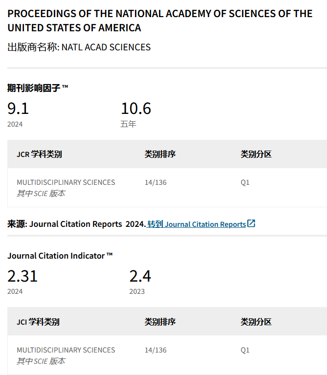Click the 2.4 indicator value for 2023
The image size is (327, 375).
[x=140, y=276]
